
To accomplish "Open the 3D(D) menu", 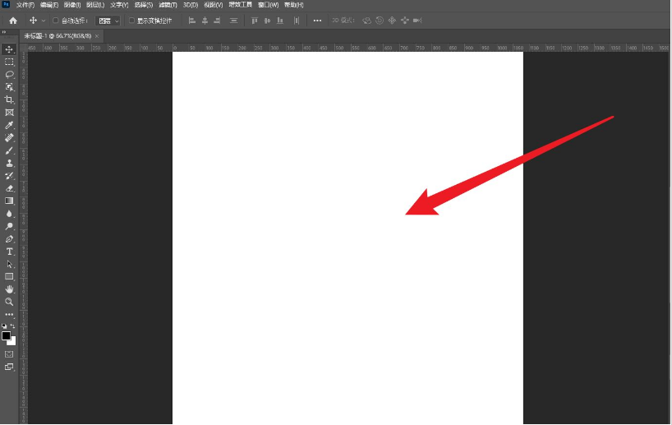I will click(x=191, y=5).
